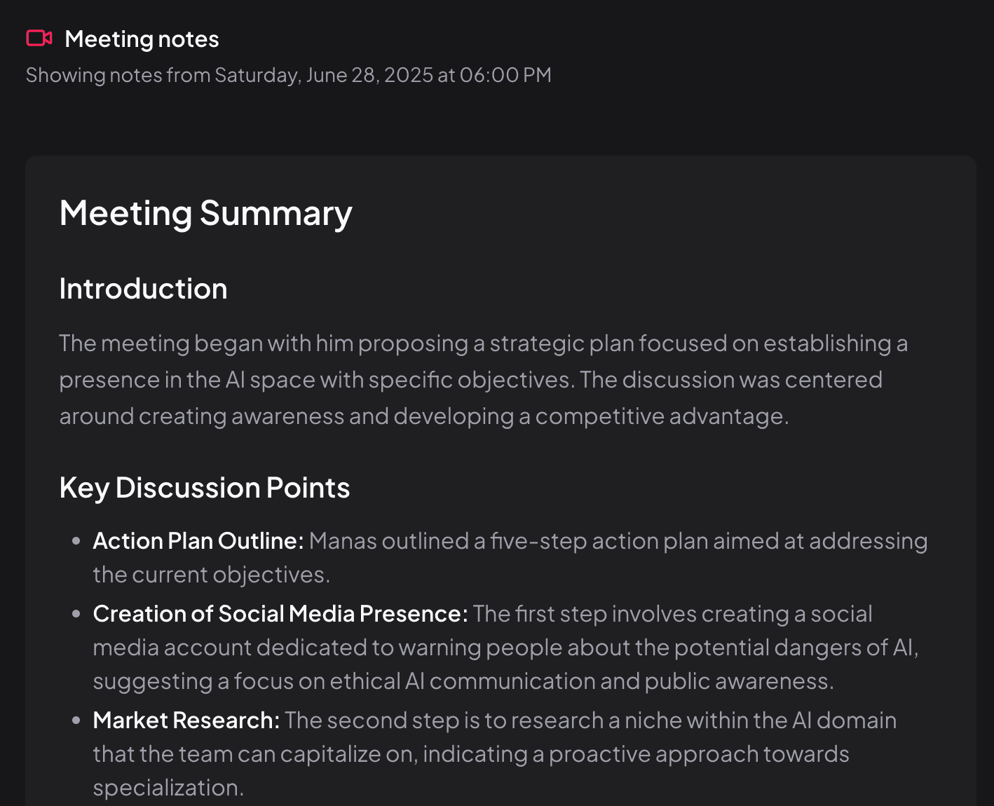Click the Introduction paragraph text

(x=484, y=379)
